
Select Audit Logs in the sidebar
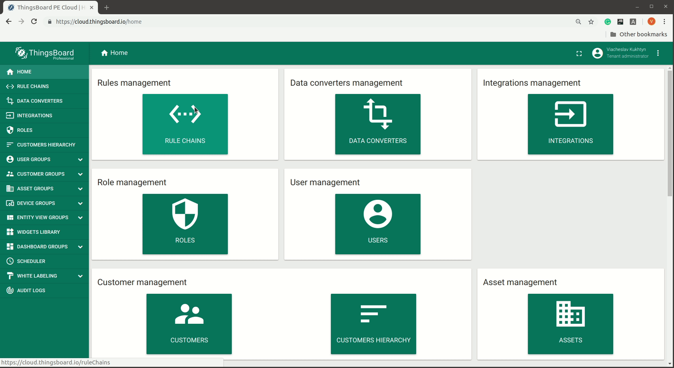(31, 291)
